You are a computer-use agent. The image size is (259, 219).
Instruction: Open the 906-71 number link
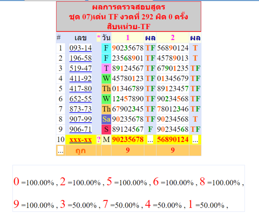81,129
